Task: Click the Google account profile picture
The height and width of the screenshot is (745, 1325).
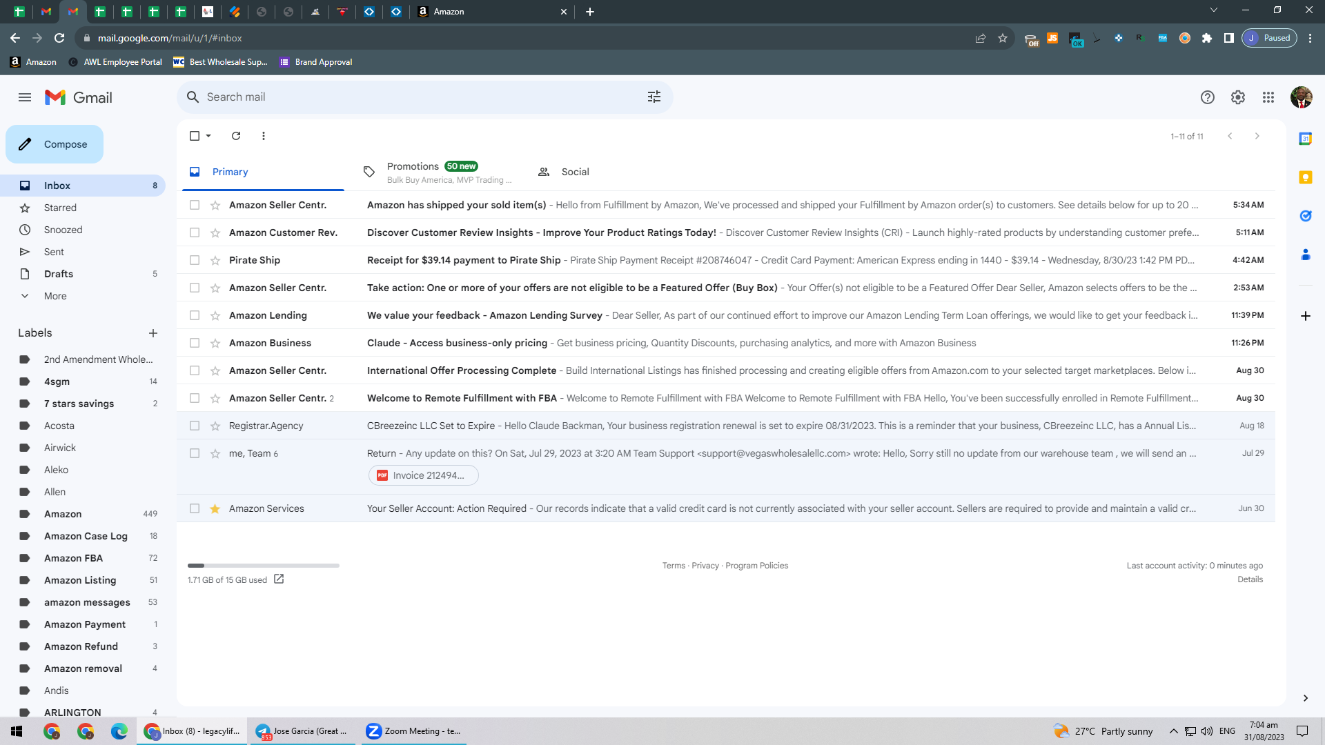Action: click(x=1302, y=97)
